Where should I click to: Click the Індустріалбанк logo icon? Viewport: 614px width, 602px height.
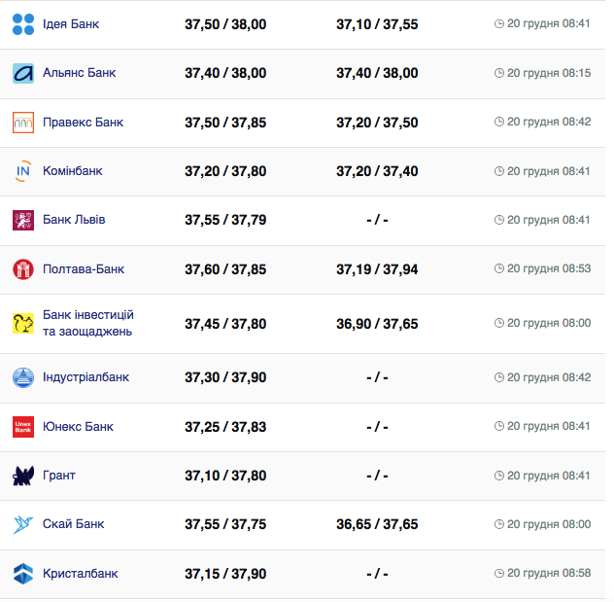[23, 377]
